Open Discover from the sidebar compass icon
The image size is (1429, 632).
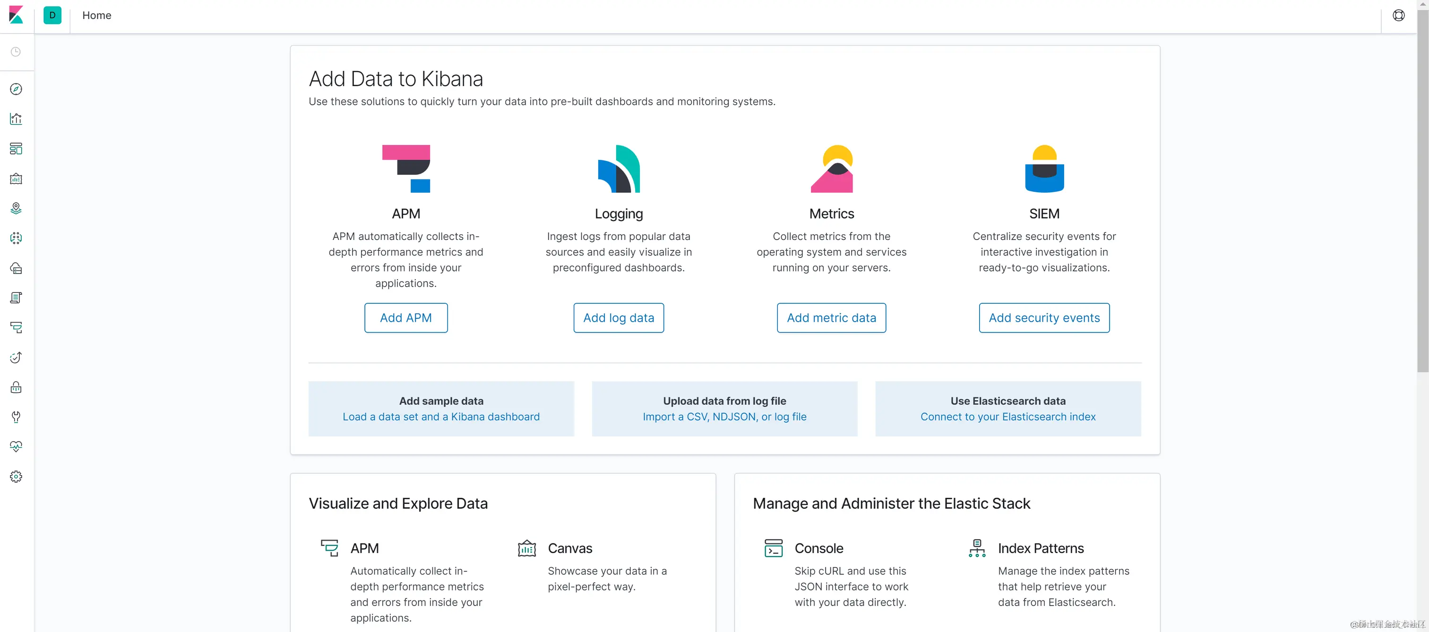coord(16,89)
